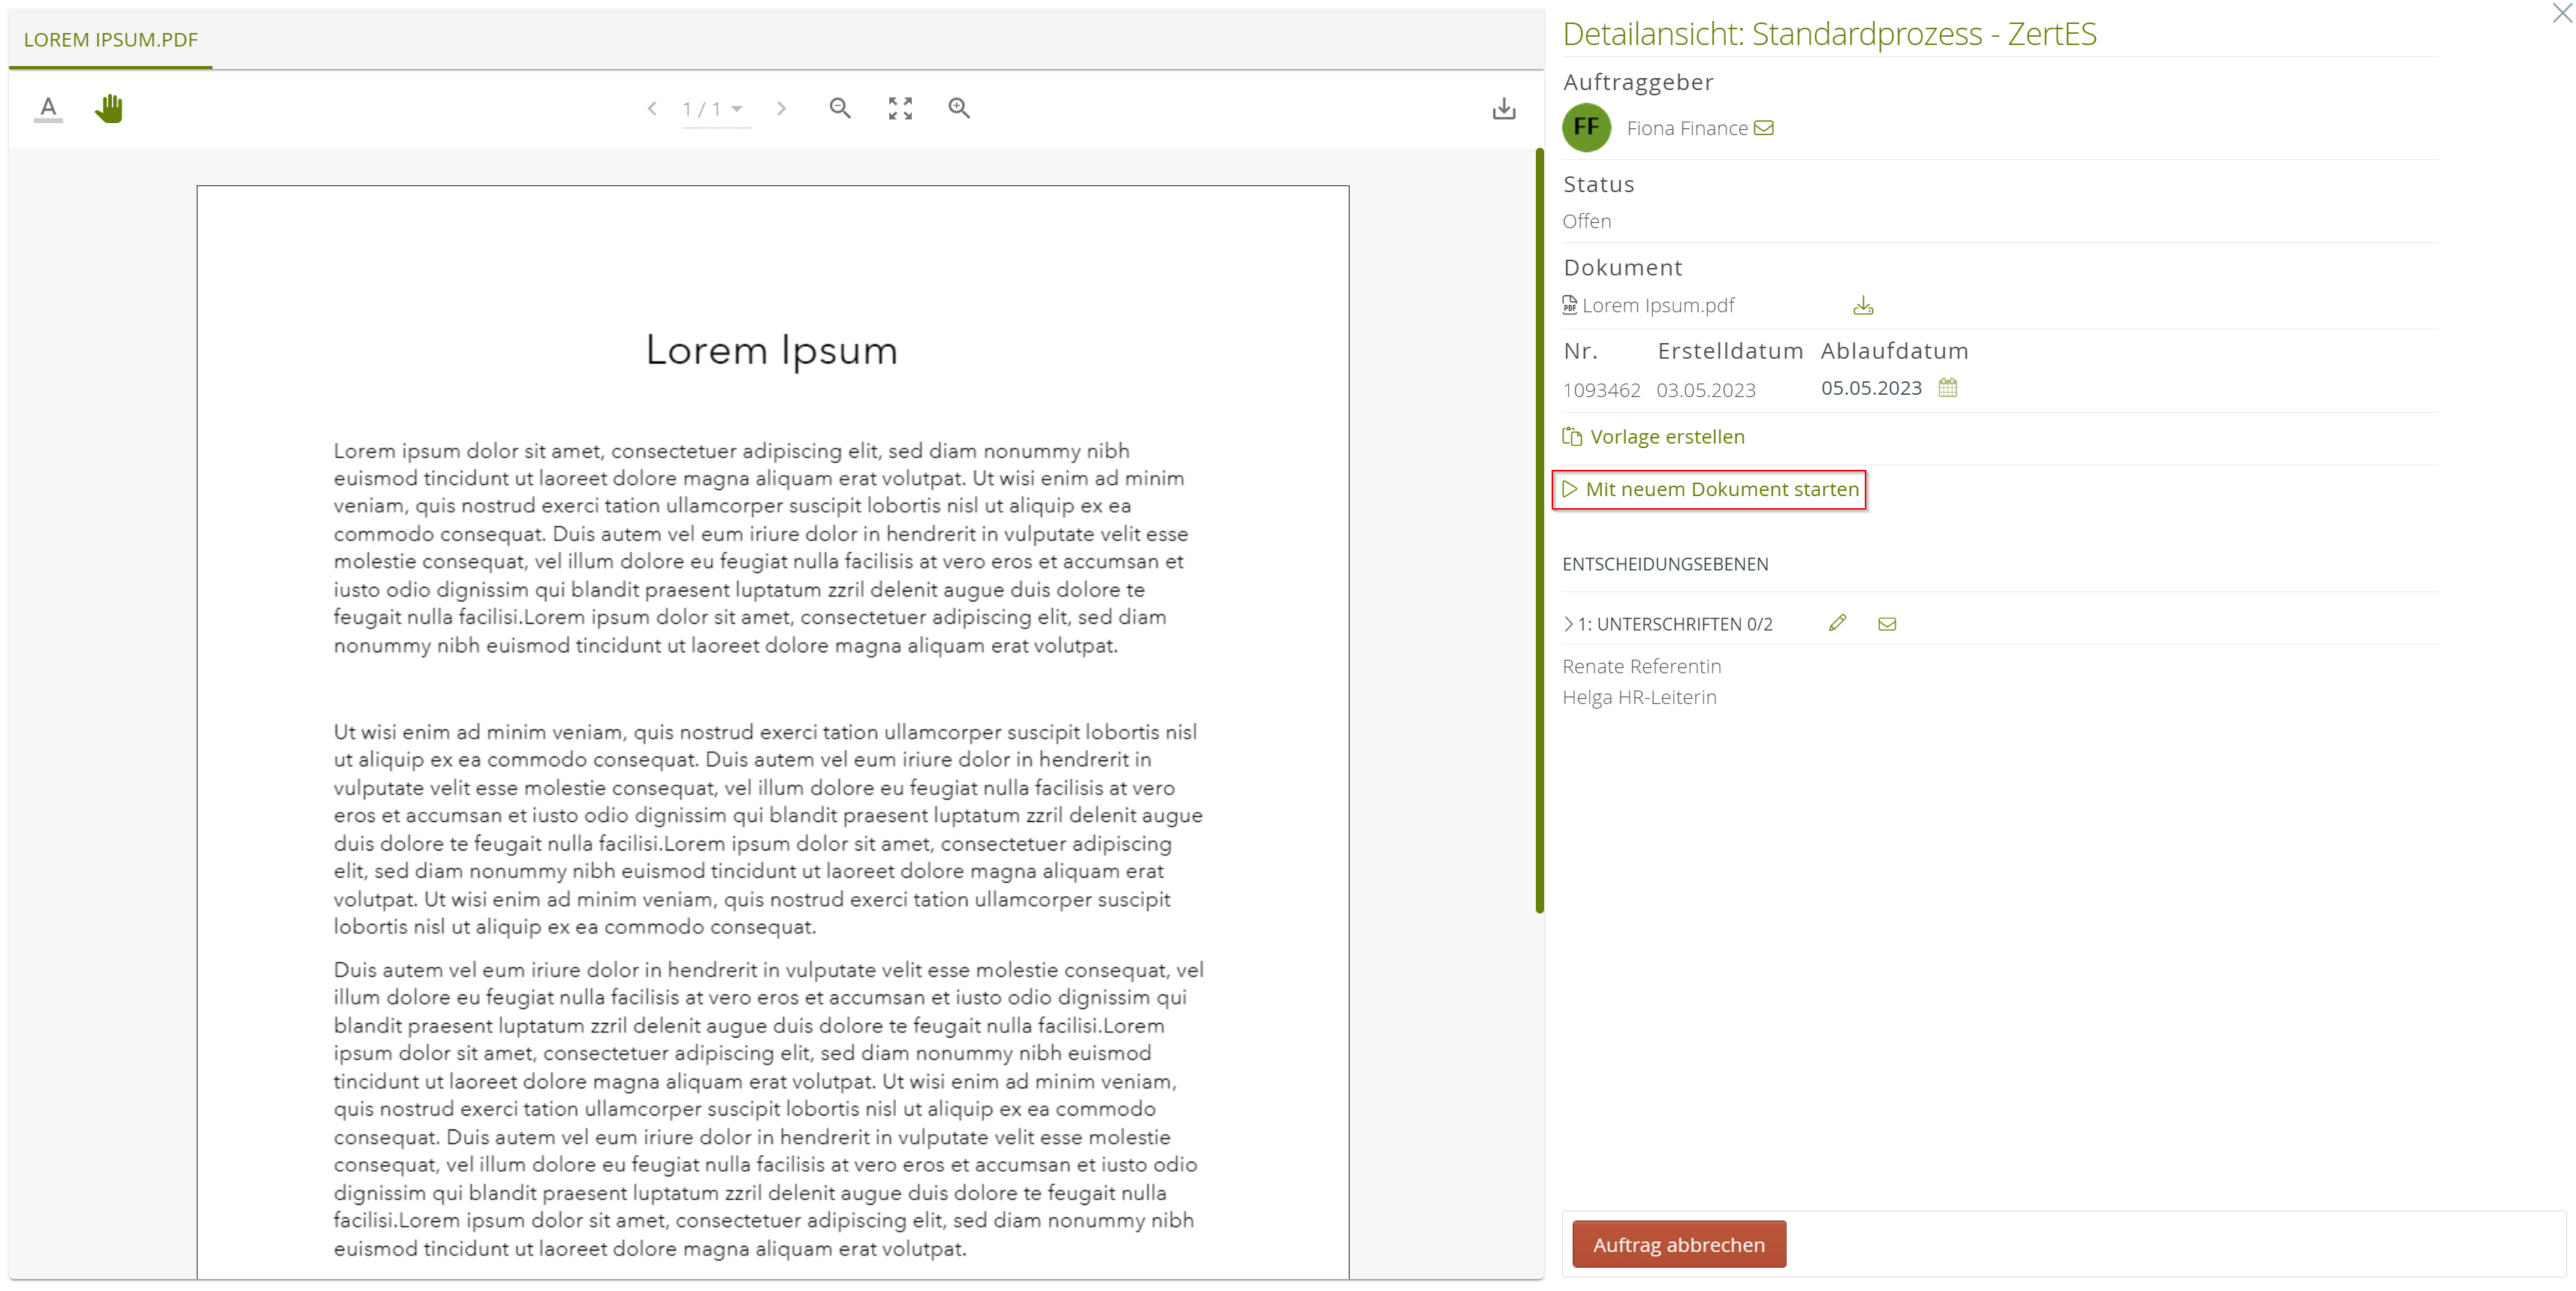The width and height of the screenshot is (2576, 1291).
Task: Zoom into the PDF
Action: (958, 108)
